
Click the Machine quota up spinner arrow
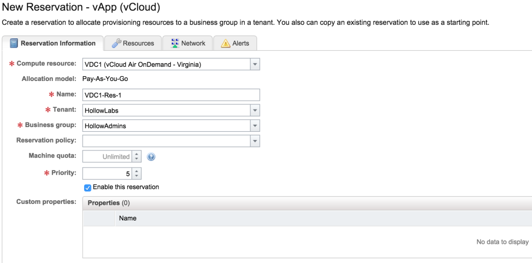point(137,154)
